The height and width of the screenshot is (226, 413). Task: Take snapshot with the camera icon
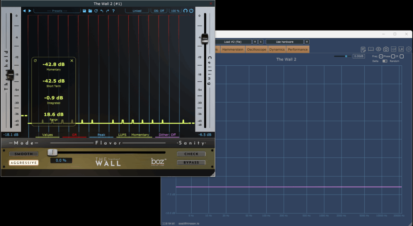pos(386,49)
